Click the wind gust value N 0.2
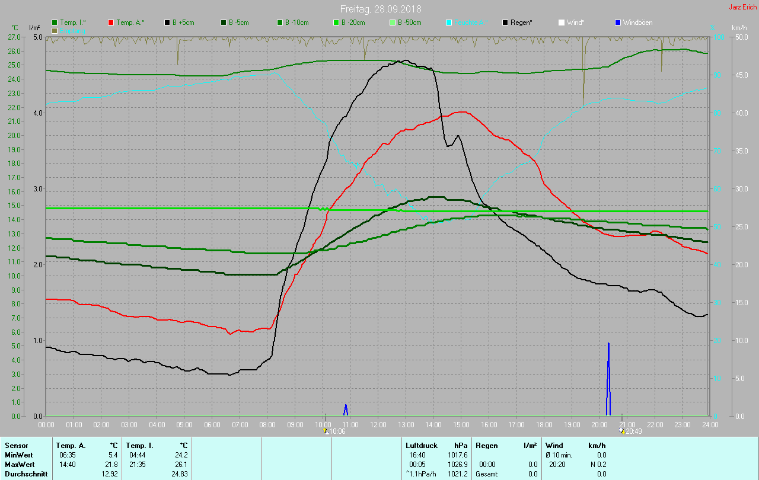The height and width of the screenshot is (480, 759). tap(598, 465)
